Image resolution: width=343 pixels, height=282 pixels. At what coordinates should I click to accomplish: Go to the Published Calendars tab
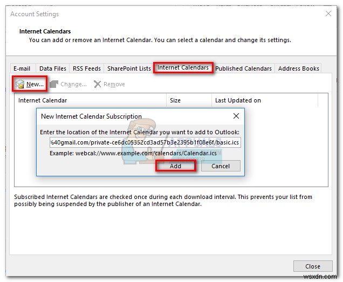coord(243,68)
